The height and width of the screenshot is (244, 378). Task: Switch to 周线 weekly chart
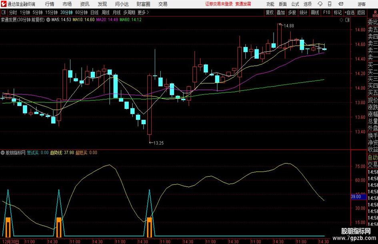(x=105, y=12)
